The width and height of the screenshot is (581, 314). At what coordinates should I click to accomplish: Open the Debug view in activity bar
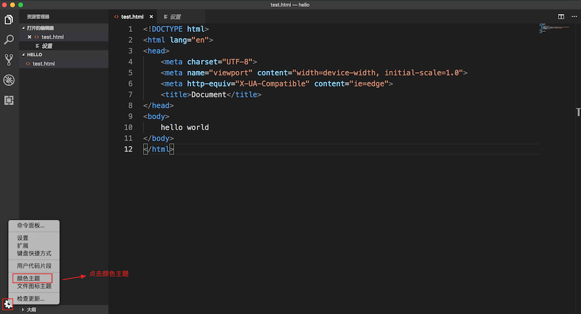[9, 80]
